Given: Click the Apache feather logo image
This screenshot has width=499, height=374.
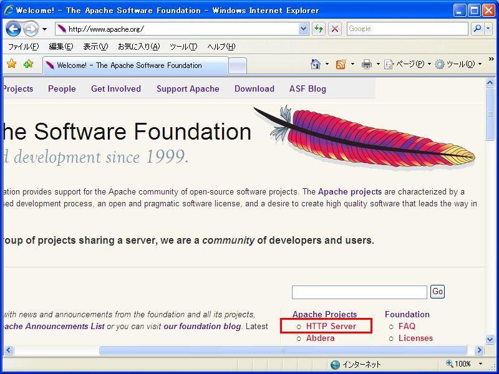Looking at the screenshot, I should 364,137.
